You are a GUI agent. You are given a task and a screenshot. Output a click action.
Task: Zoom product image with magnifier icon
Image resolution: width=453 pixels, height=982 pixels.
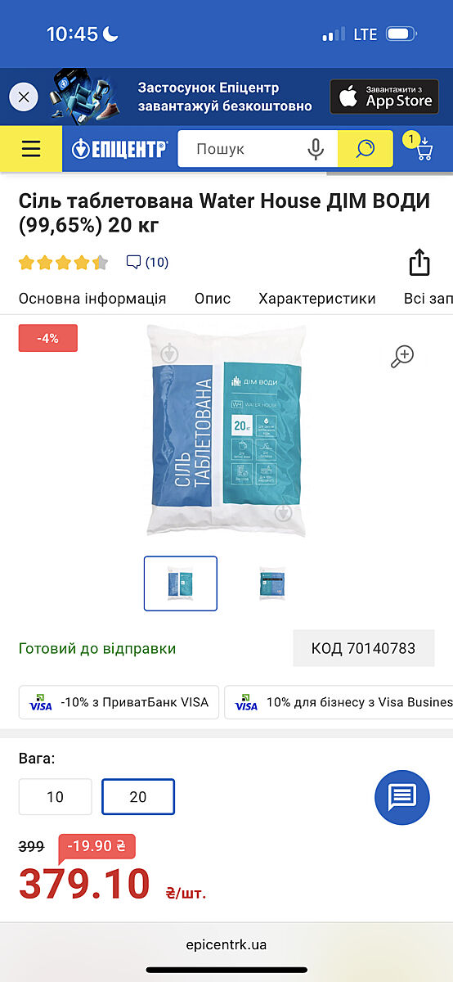(x=402, y=356)
